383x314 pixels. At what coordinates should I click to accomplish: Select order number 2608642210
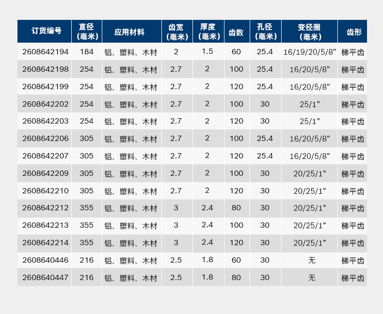coord(45,191)
